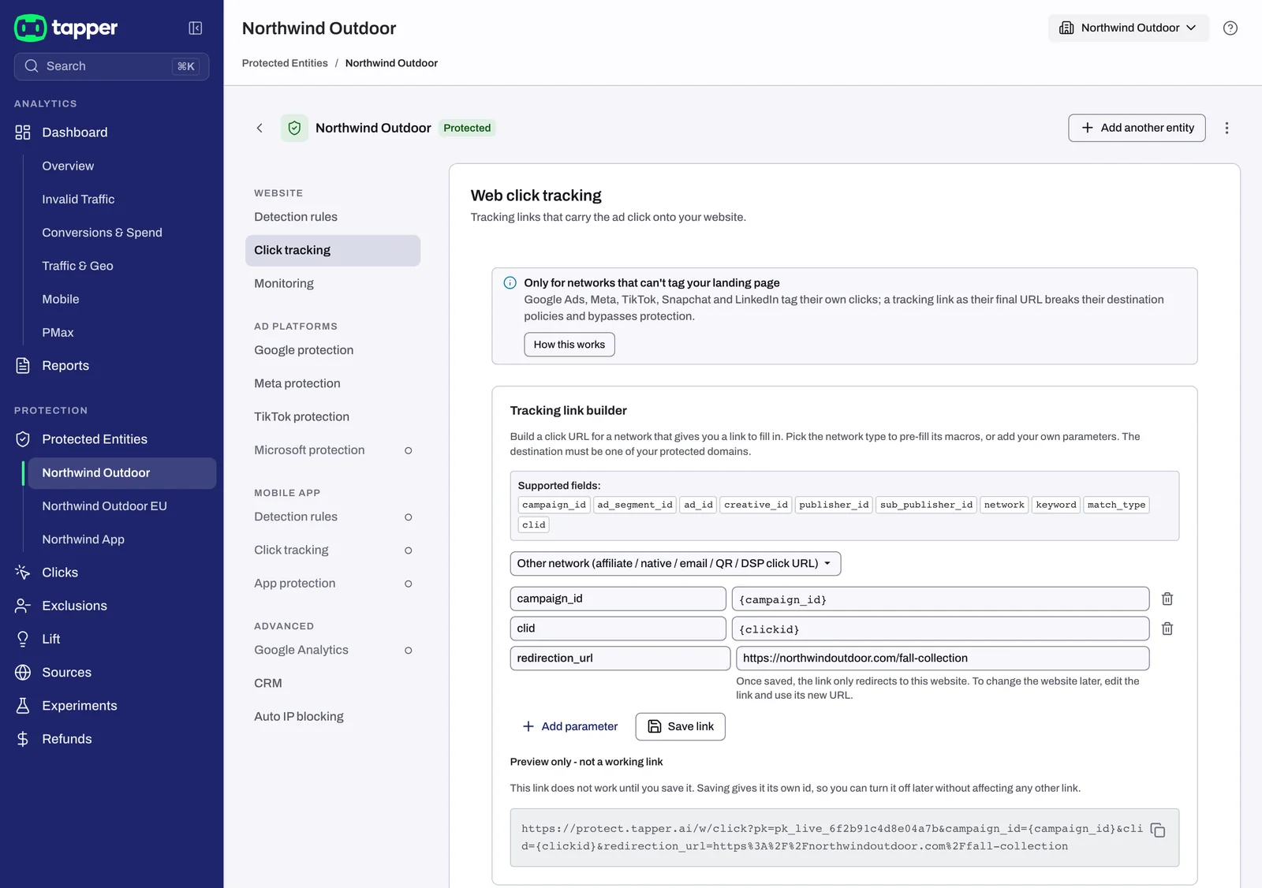Open the Northwind Outdoor account switcher
Screen dimensions: 1262x888
pyautogui.click(x=1128, y=28)
